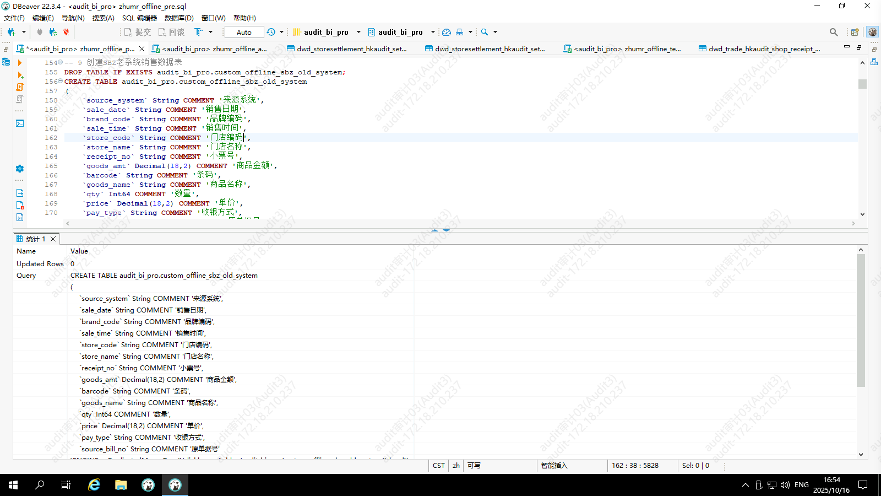Close the 统计 1 results tab
The height and width of the screenshot is (496, 881).
[53, 239]
